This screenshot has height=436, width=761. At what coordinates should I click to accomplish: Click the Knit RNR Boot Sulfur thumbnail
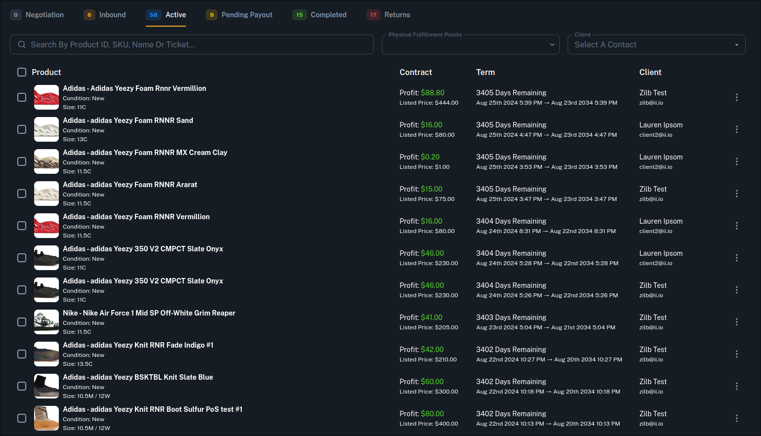(46, 418)
